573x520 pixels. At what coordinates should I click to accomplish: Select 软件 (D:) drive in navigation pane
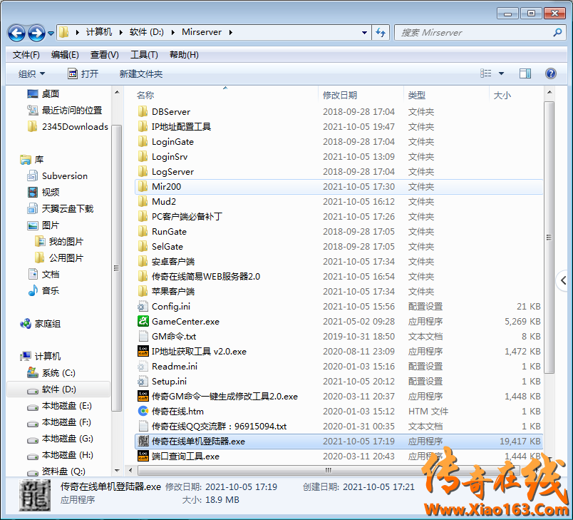coord(58,389)
